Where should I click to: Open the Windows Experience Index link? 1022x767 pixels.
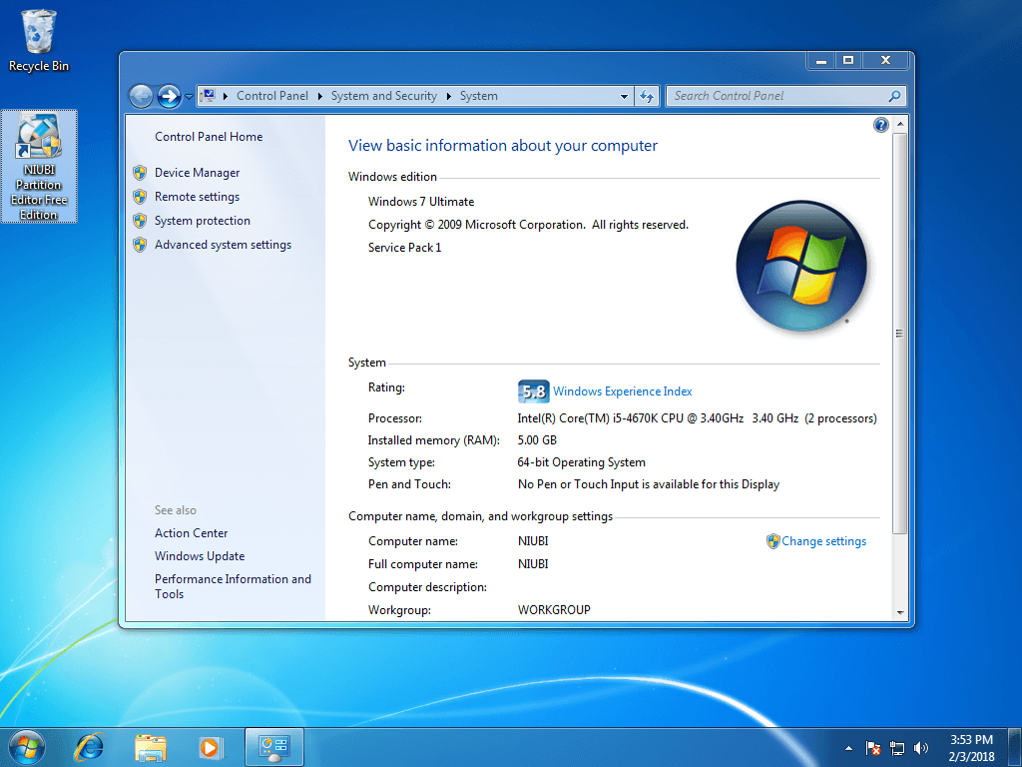point(623,391)
